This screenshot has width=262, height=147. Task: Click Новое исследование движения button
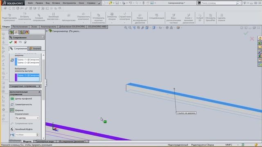140,19
